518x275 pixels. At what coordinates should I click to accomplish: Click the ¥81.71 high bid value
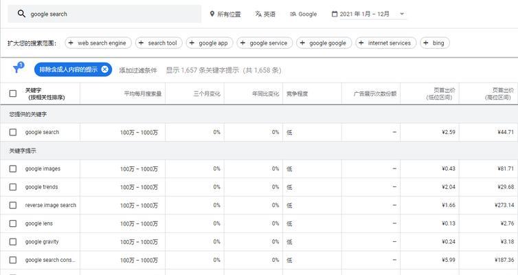tap(506, 169)
